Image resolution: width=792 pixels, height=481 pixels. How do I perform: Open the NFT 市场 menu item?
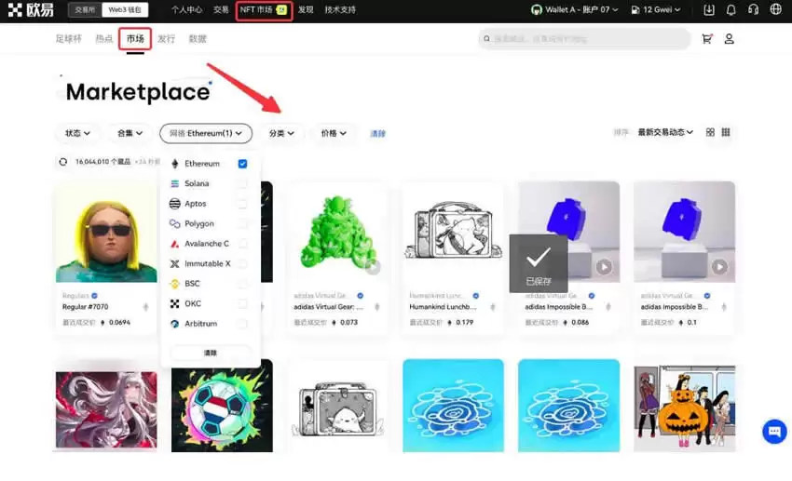pyautogui.click(x=263, y=10)
